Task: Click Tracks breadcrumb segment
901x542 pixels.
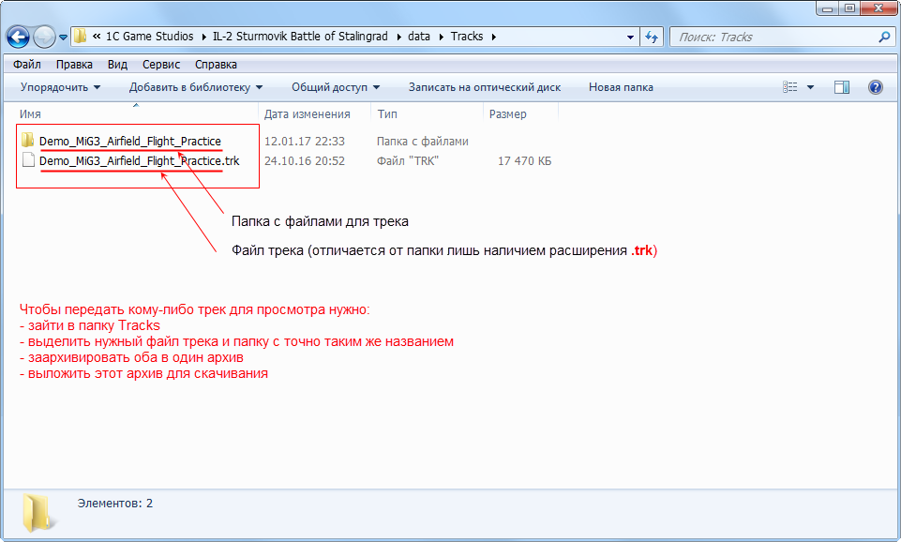Action: coord(467,37)
